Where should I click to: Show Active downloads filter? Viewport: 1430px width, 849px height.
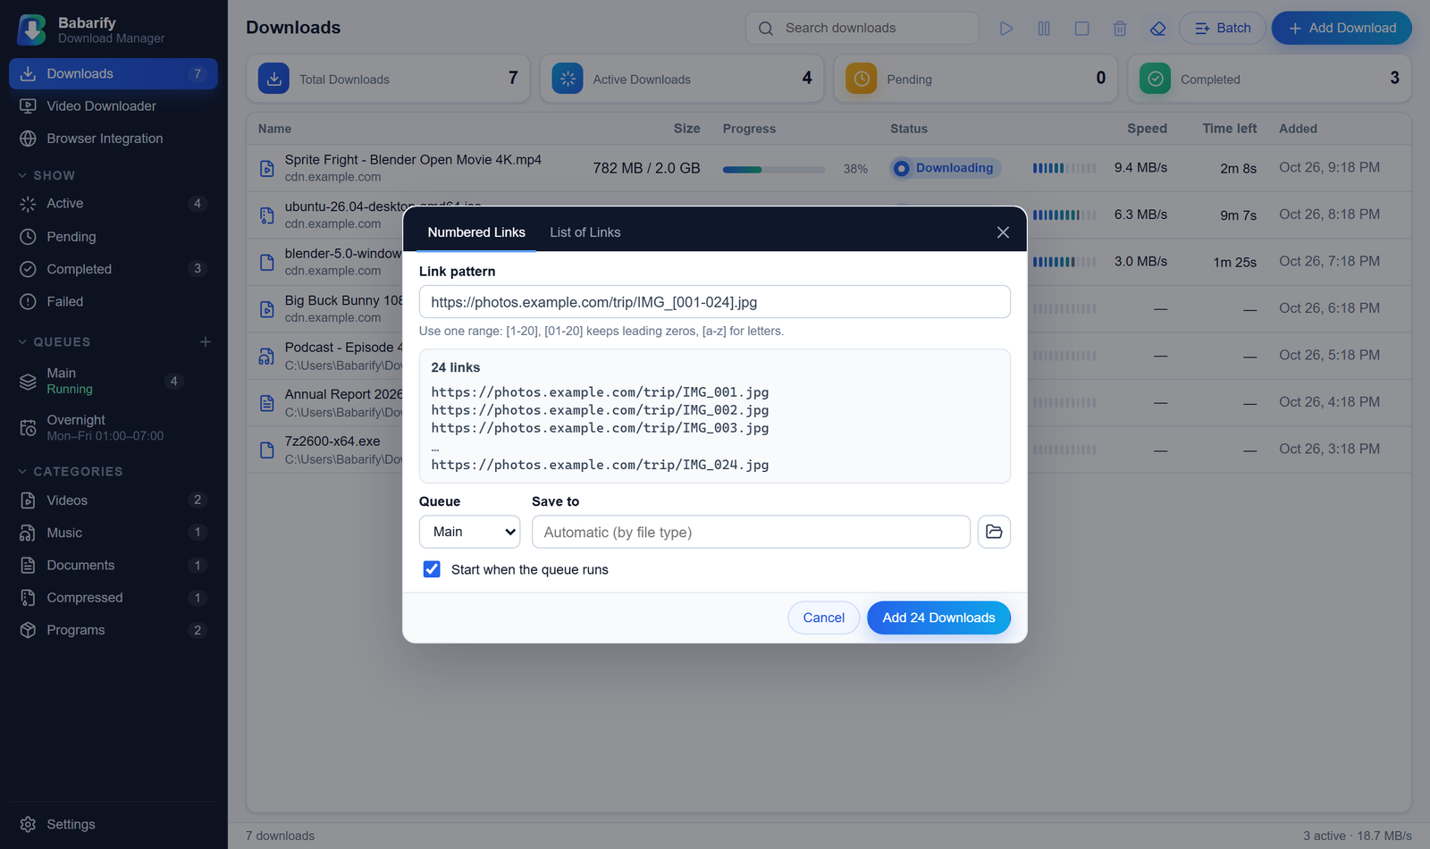(x=114, y=204)
